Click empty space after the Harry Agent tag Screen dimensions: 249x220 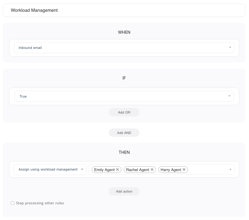click(207, 170)
